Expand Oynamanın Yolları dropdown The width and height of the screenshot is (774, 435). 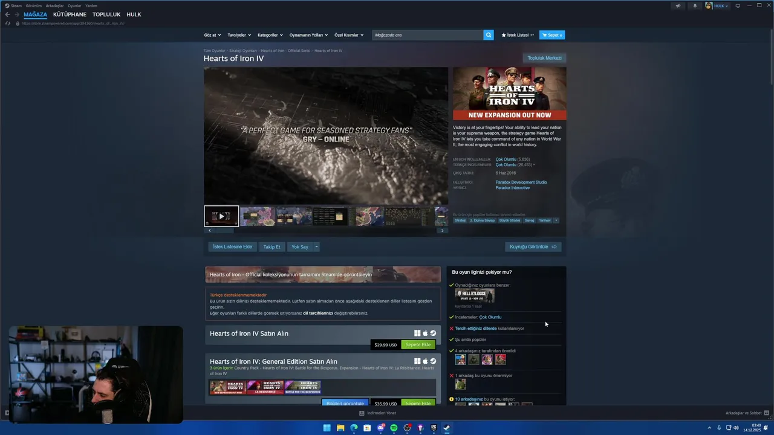click(x=308, y=35)
